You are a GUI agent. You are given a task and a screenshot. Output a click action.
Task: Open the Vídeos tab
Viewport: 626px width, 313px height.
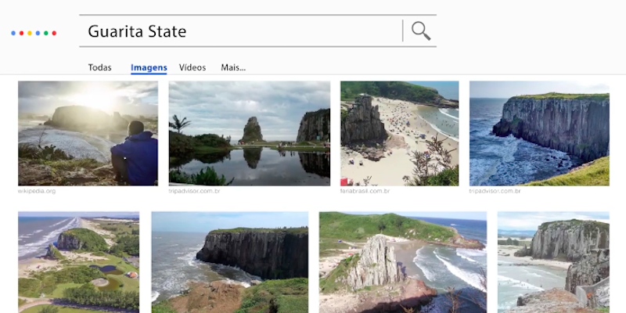click(x=192, y=67)
